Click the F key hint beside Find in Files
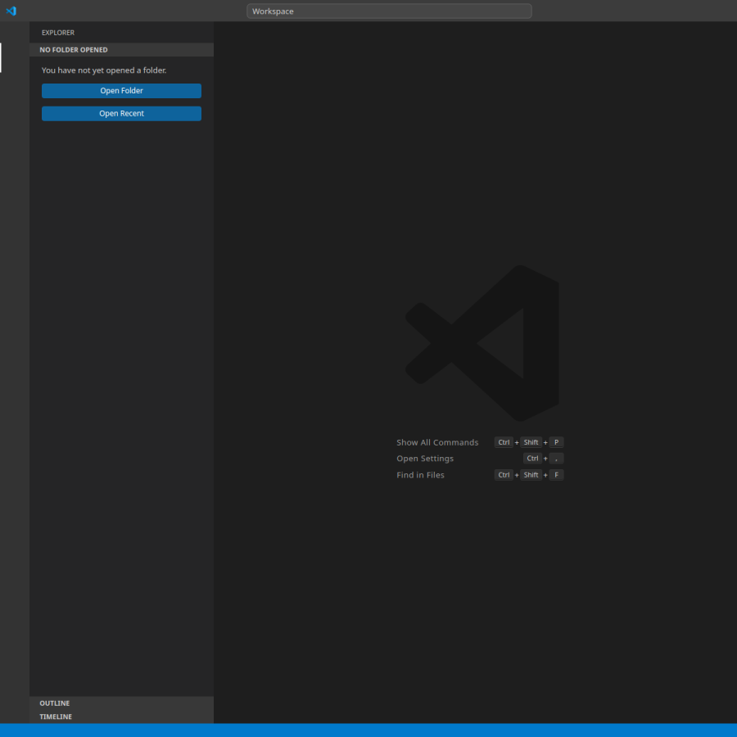This screenshot has height=737, width=737. coord(556,475)
